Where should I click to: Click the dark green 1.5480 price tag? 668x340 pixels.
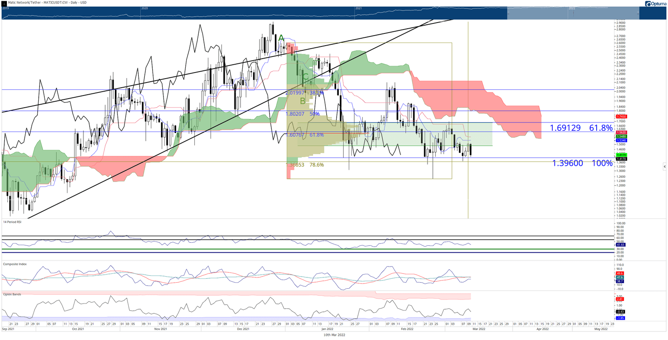pos(621,136)
